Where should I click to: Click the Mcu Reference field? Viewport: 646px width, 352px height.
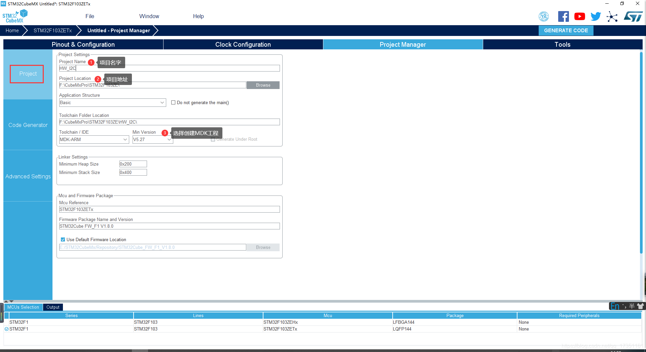169,209
